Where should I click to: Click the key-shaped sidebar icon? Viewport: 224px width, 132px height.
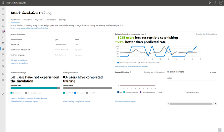pyautogui.click(x=3, y=74)
